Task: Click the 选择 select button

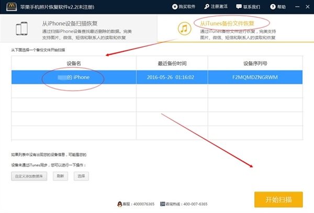Action: coord(81,176)
